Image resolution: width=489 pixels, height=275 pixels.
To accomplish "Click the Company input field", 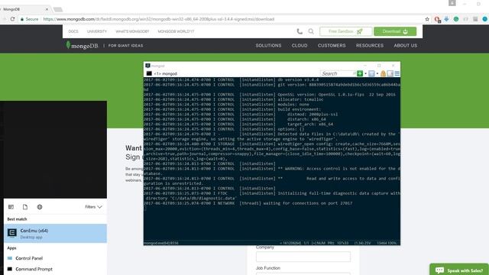I will tap(303, 257).
